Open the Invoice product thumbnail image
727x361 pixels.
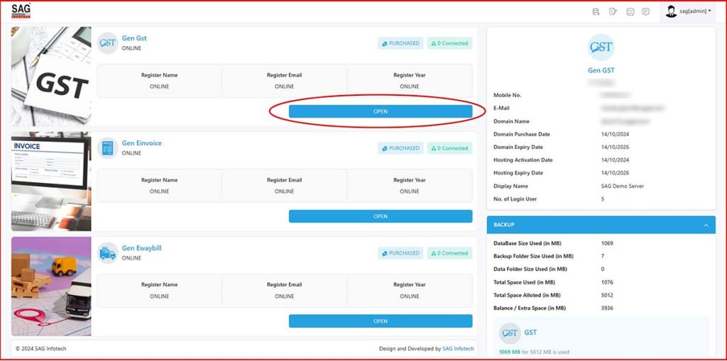(51, 181)
